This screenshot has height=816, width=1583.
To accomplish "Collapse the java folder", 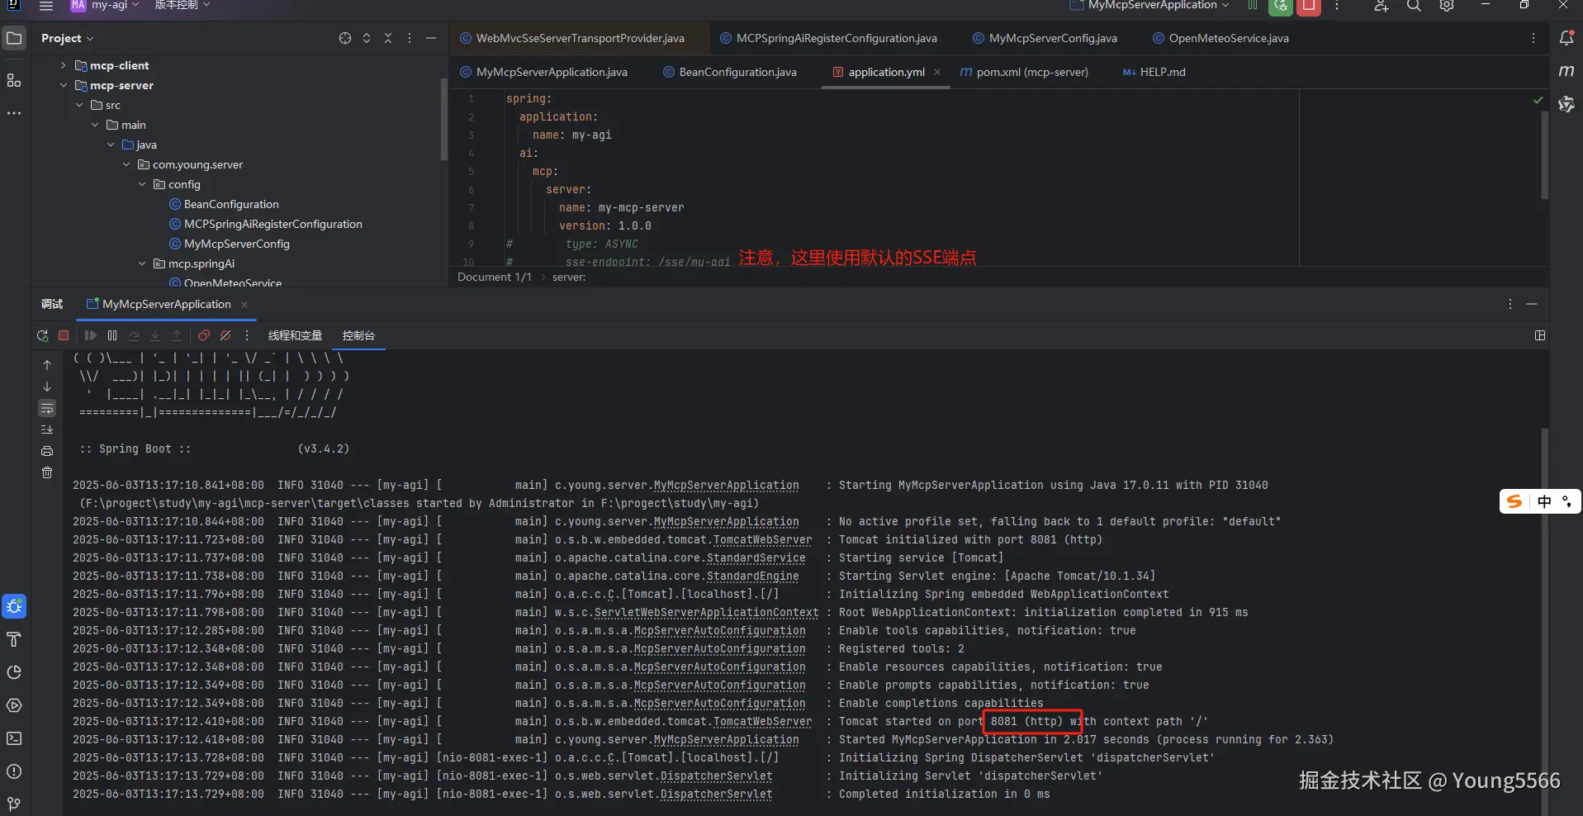I will tap(111, 145).
